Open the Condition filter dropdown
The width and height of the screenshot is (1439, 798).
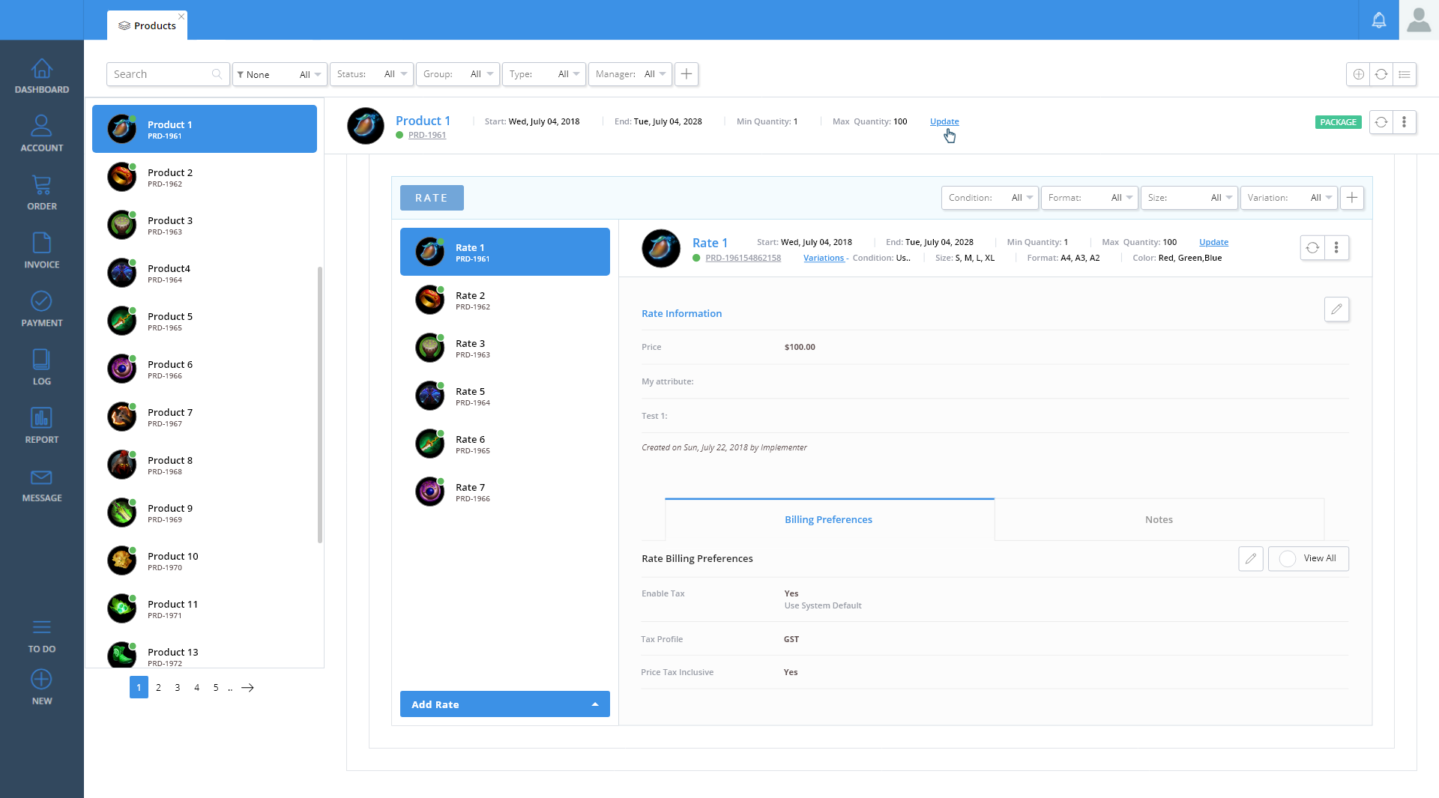pyautogui.click(x=989, y=198)
